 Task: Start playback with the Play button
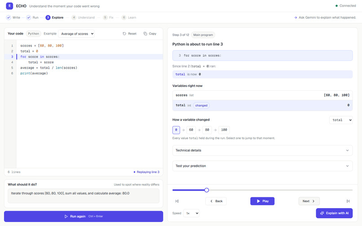(262, 201)
